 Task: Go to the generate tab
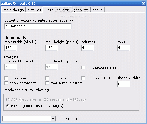tap(81, 10)
